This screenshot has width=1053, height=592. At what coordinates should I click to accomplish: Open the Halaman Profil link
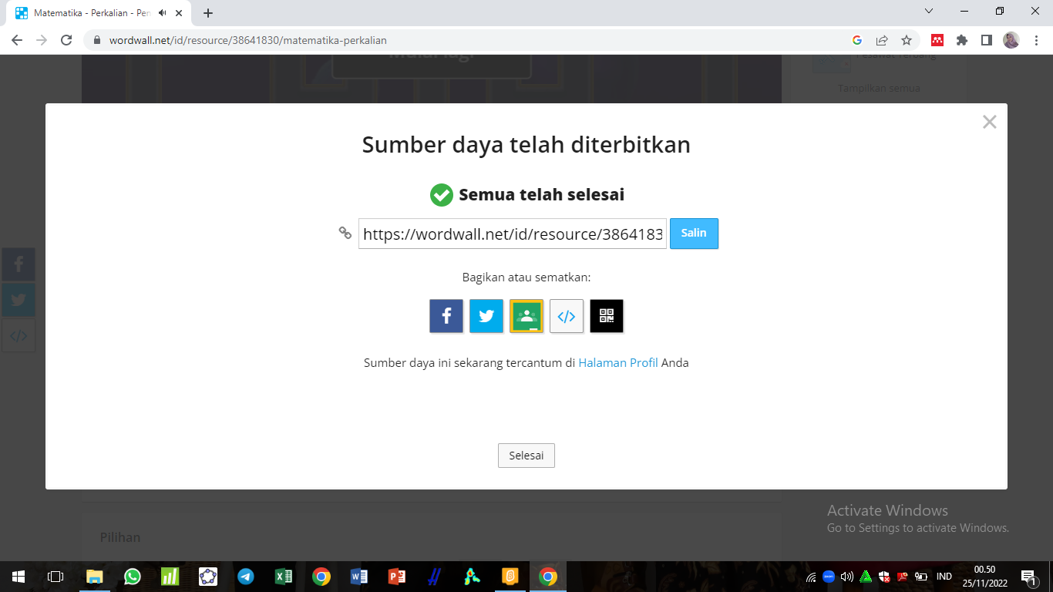(x=618, y=362)
